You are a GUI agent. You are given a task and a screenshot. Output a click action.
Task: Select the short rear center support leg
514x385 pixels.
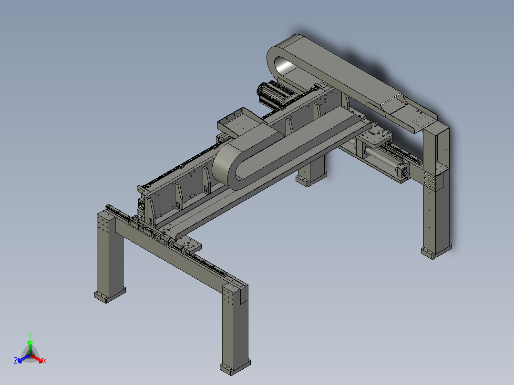pyautogui.click(x=311, y=172)
